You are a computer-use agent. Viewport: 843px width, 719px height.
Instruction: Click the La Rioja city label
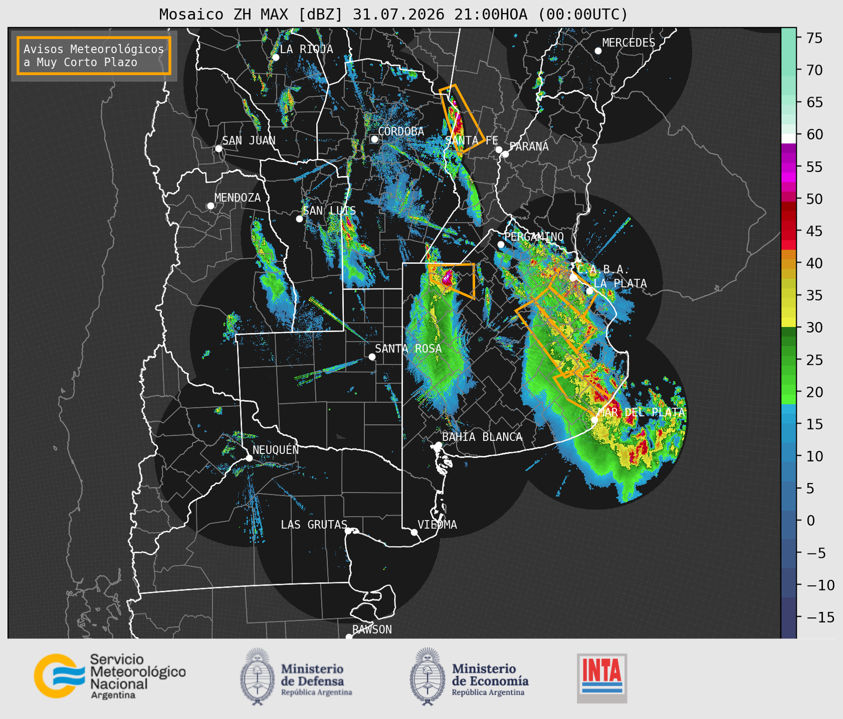point(306,49)
